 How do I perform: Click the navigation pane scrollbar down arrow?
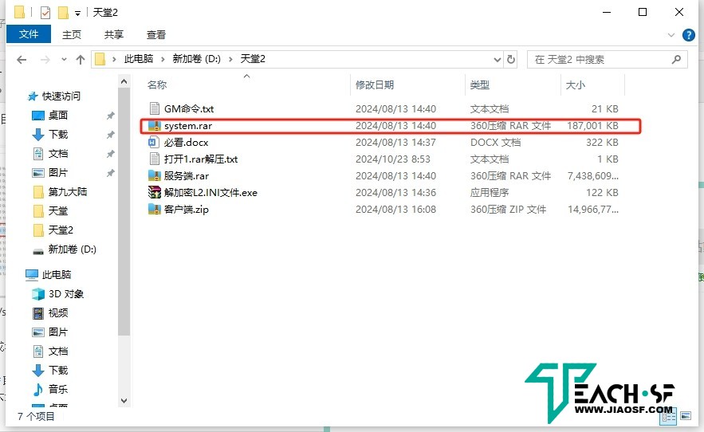coord(124,401)
